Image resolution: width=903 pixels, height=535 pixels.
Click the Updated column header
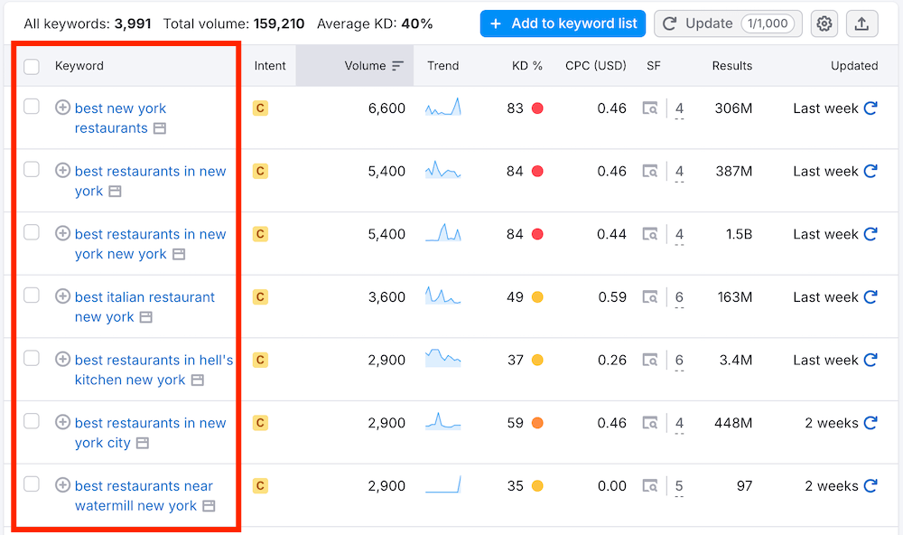pos(853,66)
